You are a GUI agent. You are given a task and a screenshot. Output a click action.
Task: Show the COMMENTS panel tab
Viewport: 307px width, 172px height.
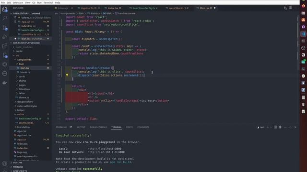(x=143, y=127)
